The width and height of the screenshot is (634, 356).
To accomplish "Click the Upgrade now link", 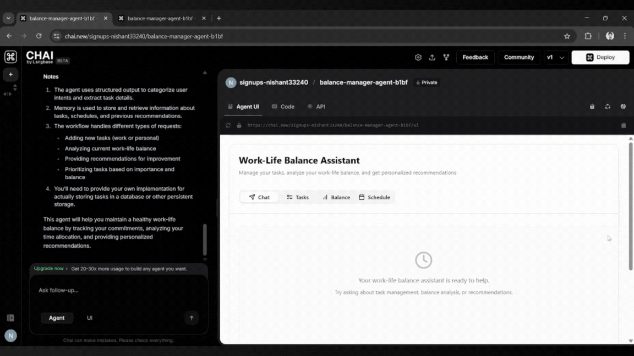I will click(48, 269).
